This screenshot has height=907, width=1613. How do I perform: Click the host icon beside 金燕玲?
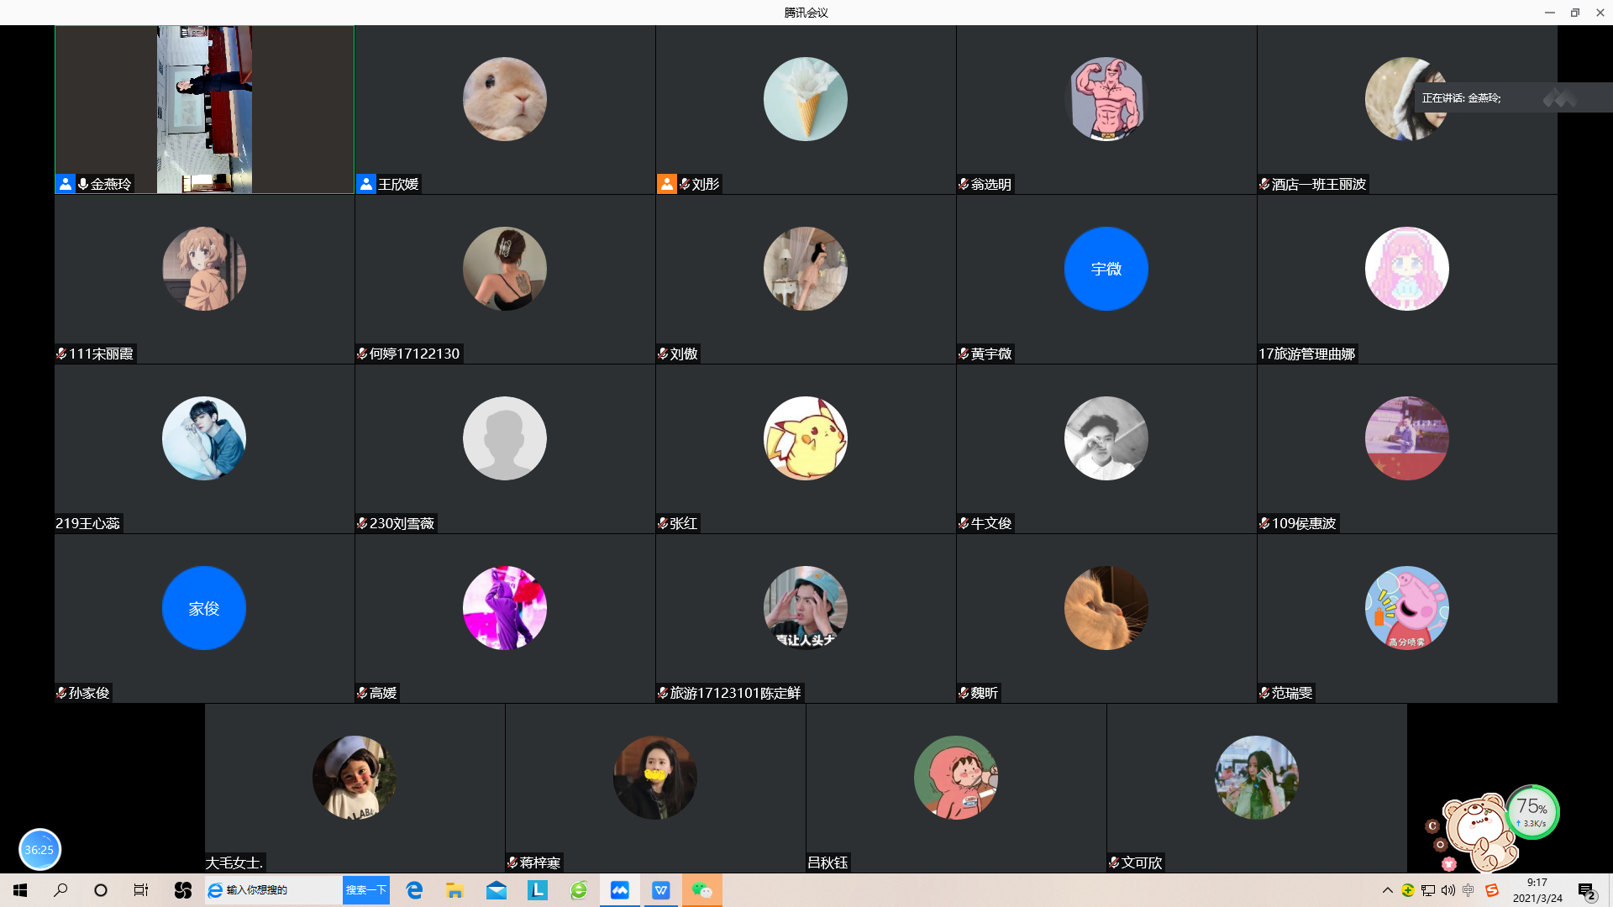[65, 184]
